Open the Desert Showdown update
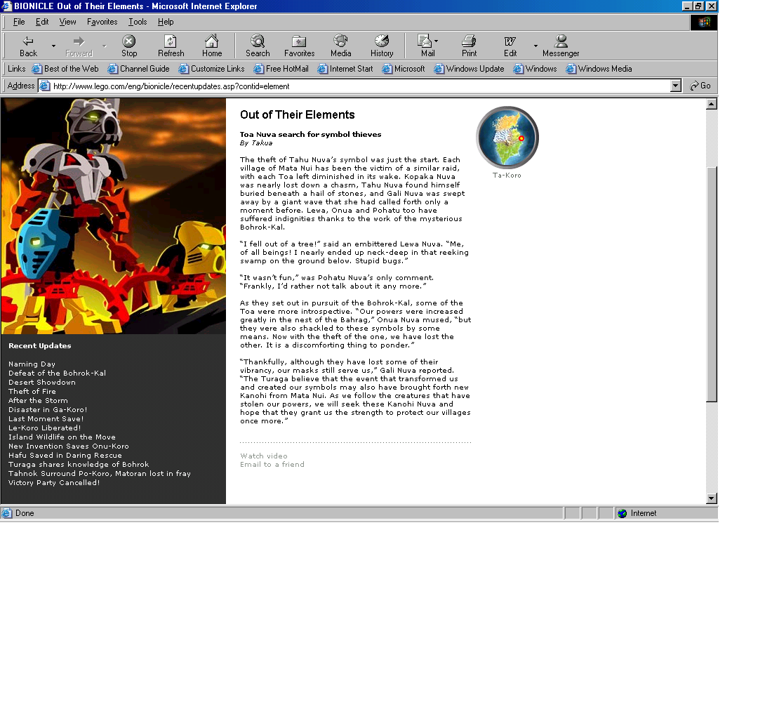This screenshot has width=772, height=702. [42, 383]
